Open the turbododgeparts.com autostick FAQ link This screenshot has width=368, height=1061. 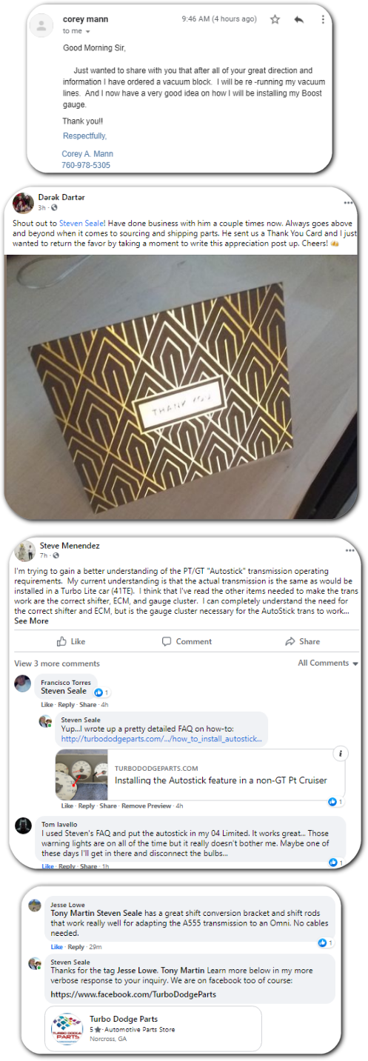[x=161, y=739]
